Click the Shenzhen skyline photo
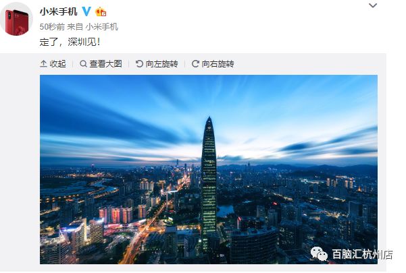The width and height of the screenshot is (406, 273). (x=209, y=169)
